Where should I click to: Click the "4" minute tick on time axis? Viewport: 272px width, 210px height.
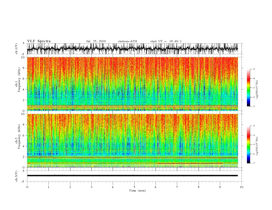113,187
